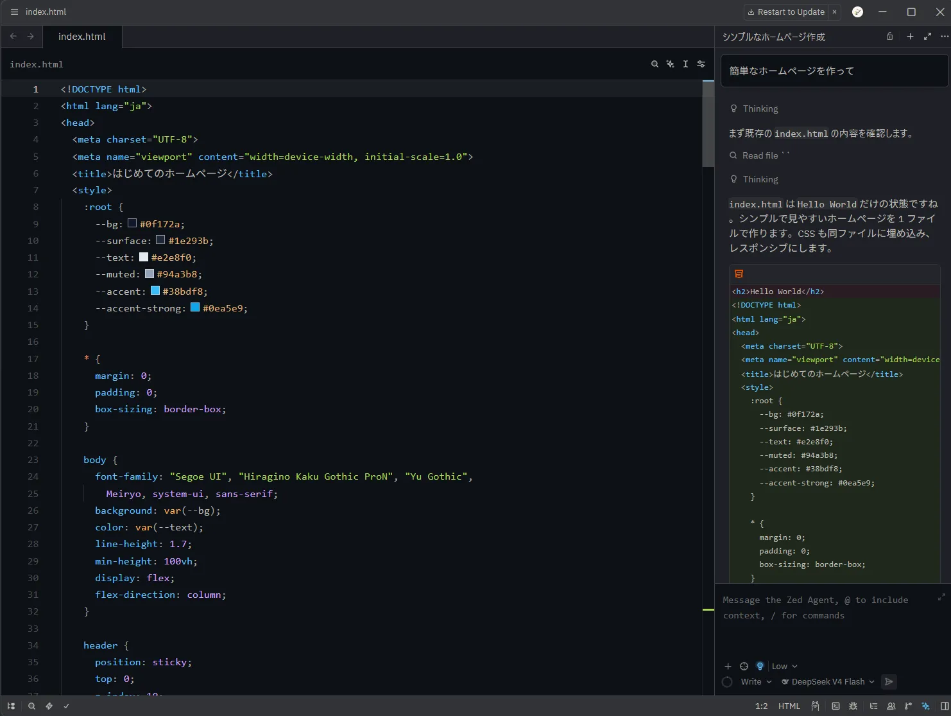
Task: Open editor controls sliders icon
Action: [x=701, y=64]
